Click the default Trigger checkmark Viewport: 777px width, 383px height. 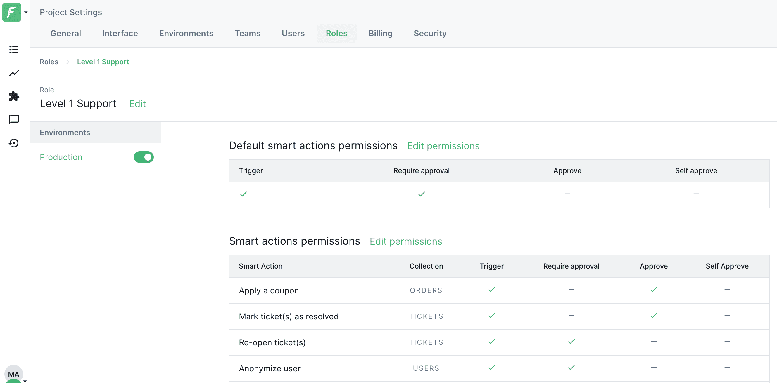tap(244, 194)
